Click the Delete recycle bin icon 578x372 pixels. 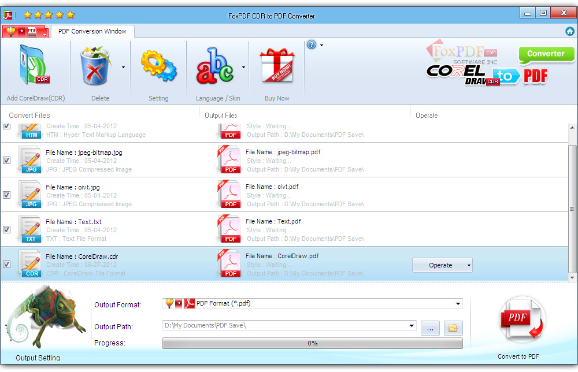coord(95,65)
